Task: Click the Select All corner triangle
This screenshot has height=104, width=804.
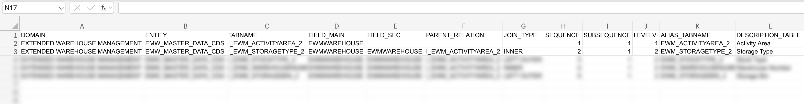Action: click(x=15, y=26)
